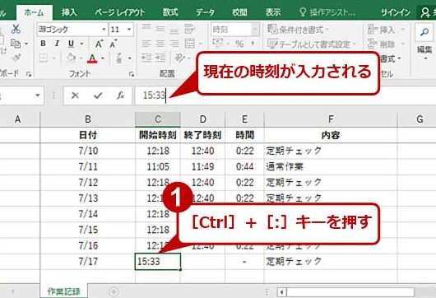Click the サインイン link
The width and height of the screenshot is (436, 298).
(x=396, y=12)
